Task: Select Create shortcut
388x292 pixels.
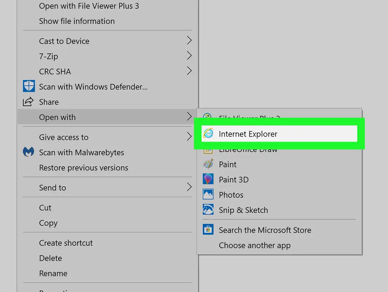Action: (x=108, y=243)
